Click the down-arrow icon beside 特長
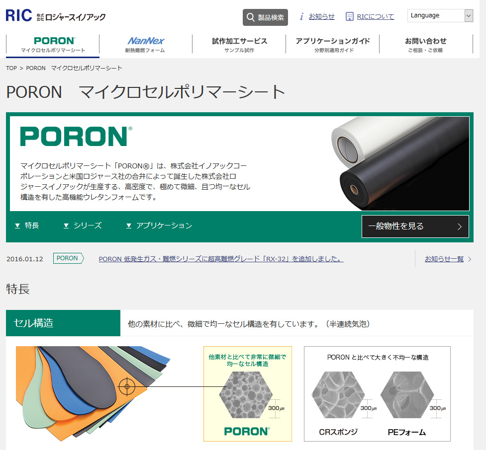Viewport: 486px width, 450px height. pos(17,226)
